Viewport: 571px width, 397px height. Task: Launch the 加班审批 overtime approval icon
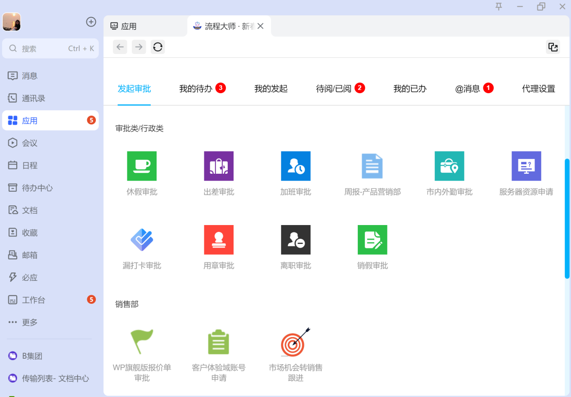click(x=296, y=166)
